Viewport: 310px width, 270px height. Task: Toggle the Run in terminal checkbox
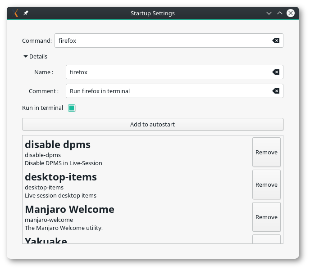pyautogui.click(x=72, y=108)
